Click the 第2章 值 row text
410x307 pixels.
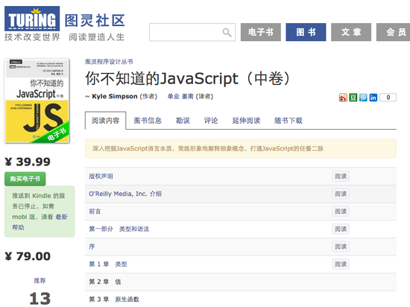point(105,282)
